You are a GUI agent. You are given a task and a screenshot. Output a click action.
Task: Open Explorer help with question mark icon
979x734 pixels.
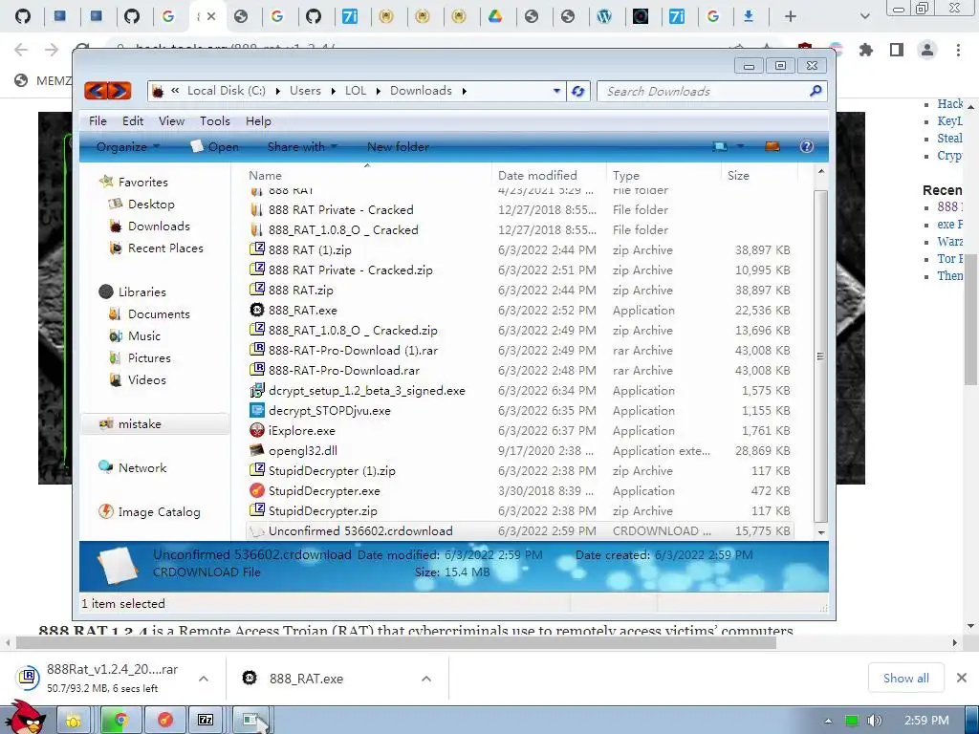[806, 146]
